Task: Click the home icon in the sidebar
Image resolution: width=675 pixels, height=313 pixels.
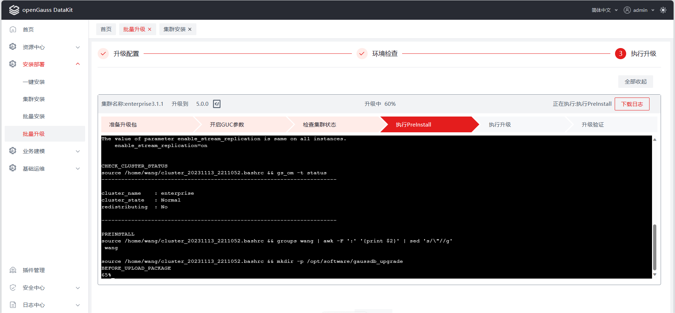Action: 13,29
